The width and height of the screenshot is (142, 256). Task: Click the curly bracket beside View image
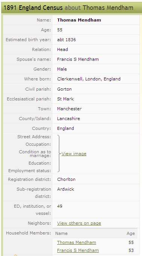click(59, 153)
